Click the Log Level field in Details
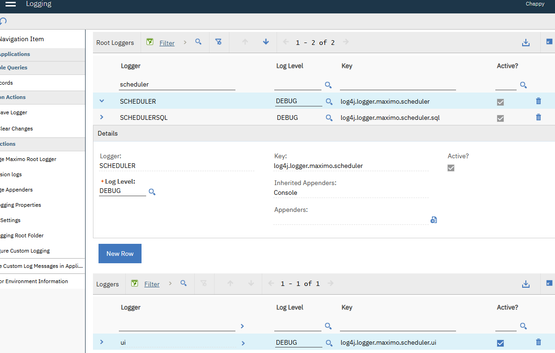The width and height of the screenshot is (555, 353). tap(123, 191)
